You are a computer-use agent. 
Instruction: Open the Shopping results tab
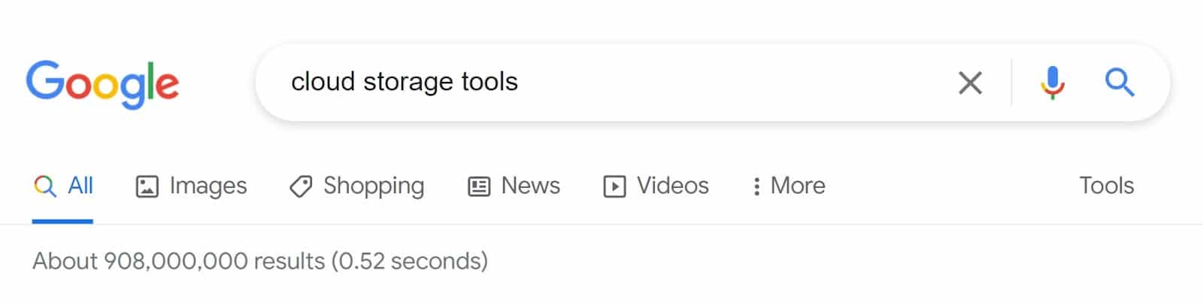[373, 186]
